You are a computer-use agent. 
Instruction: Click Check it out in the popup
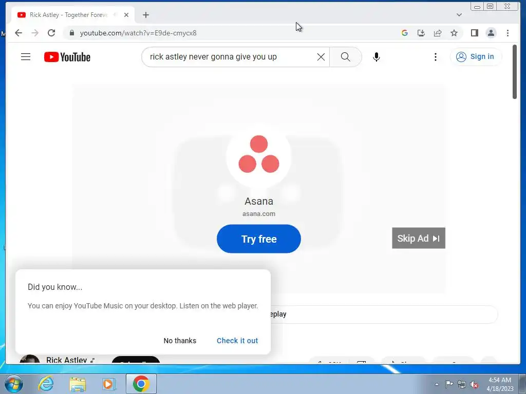237,341
